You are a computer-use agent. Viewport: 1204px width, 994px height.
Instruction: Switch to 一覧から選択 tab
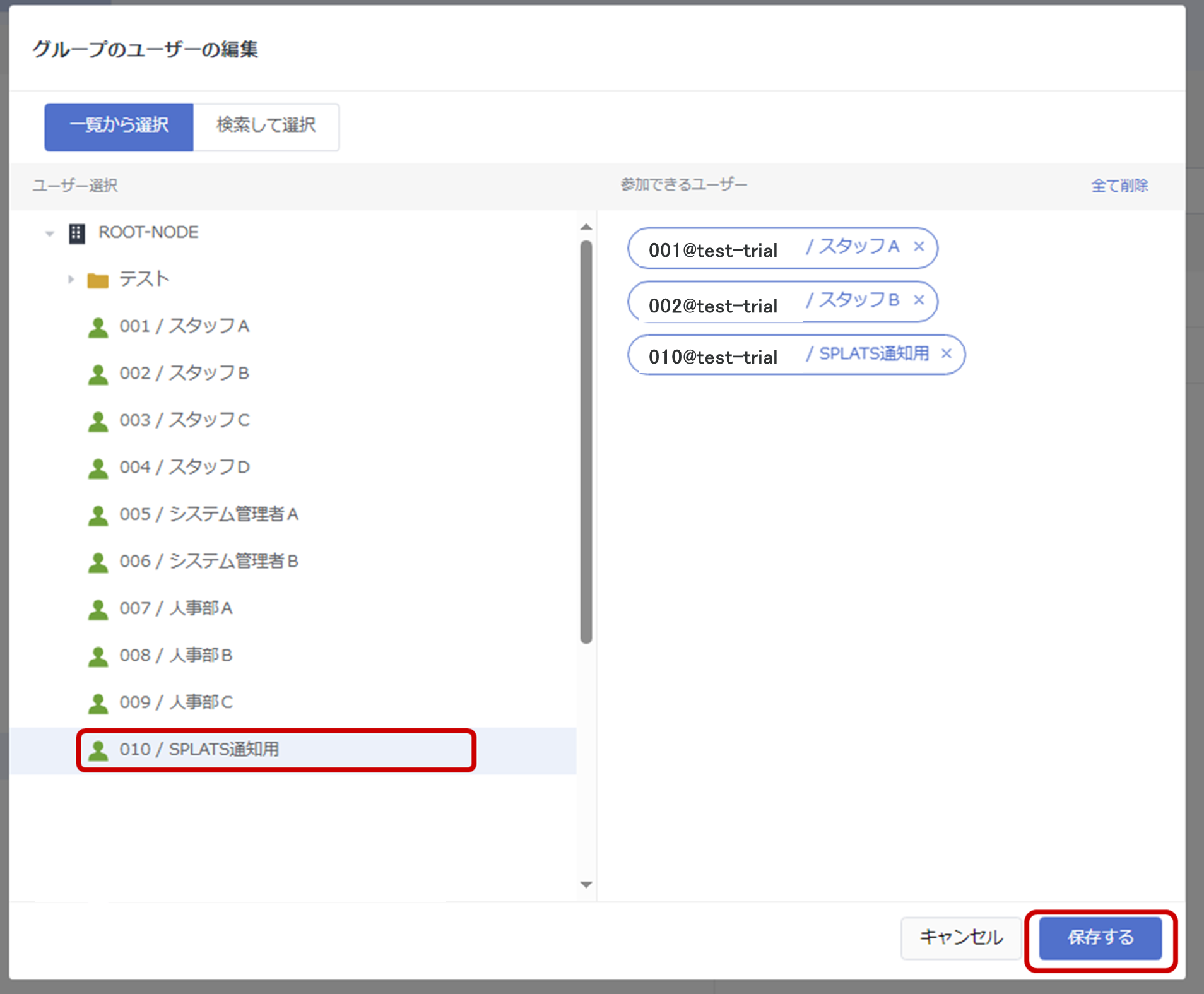coord(119,126)
